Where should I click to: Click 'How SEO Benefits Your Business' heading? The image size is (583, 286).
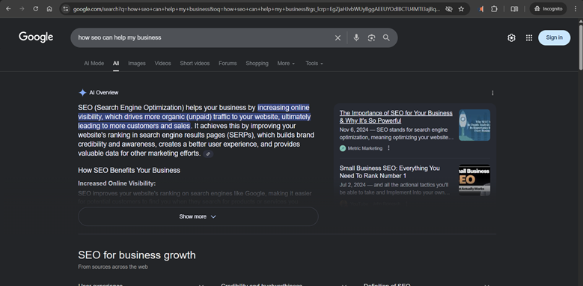click(129, 171)
